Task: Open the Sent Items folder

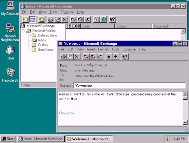Action: coord(45,50)
